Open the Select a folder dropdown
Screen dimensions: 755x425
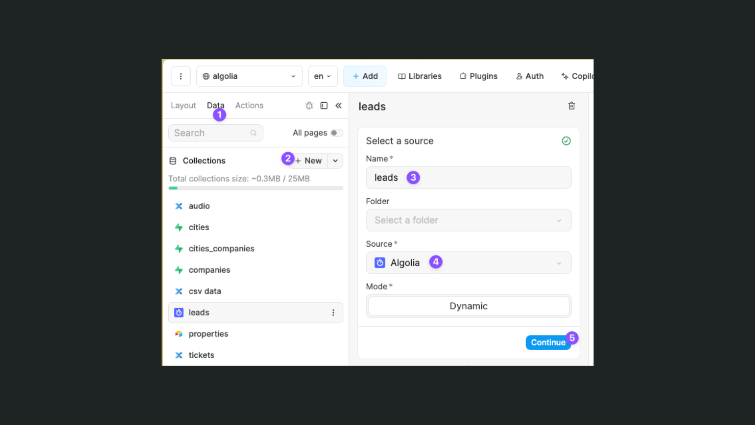point(468,220)
